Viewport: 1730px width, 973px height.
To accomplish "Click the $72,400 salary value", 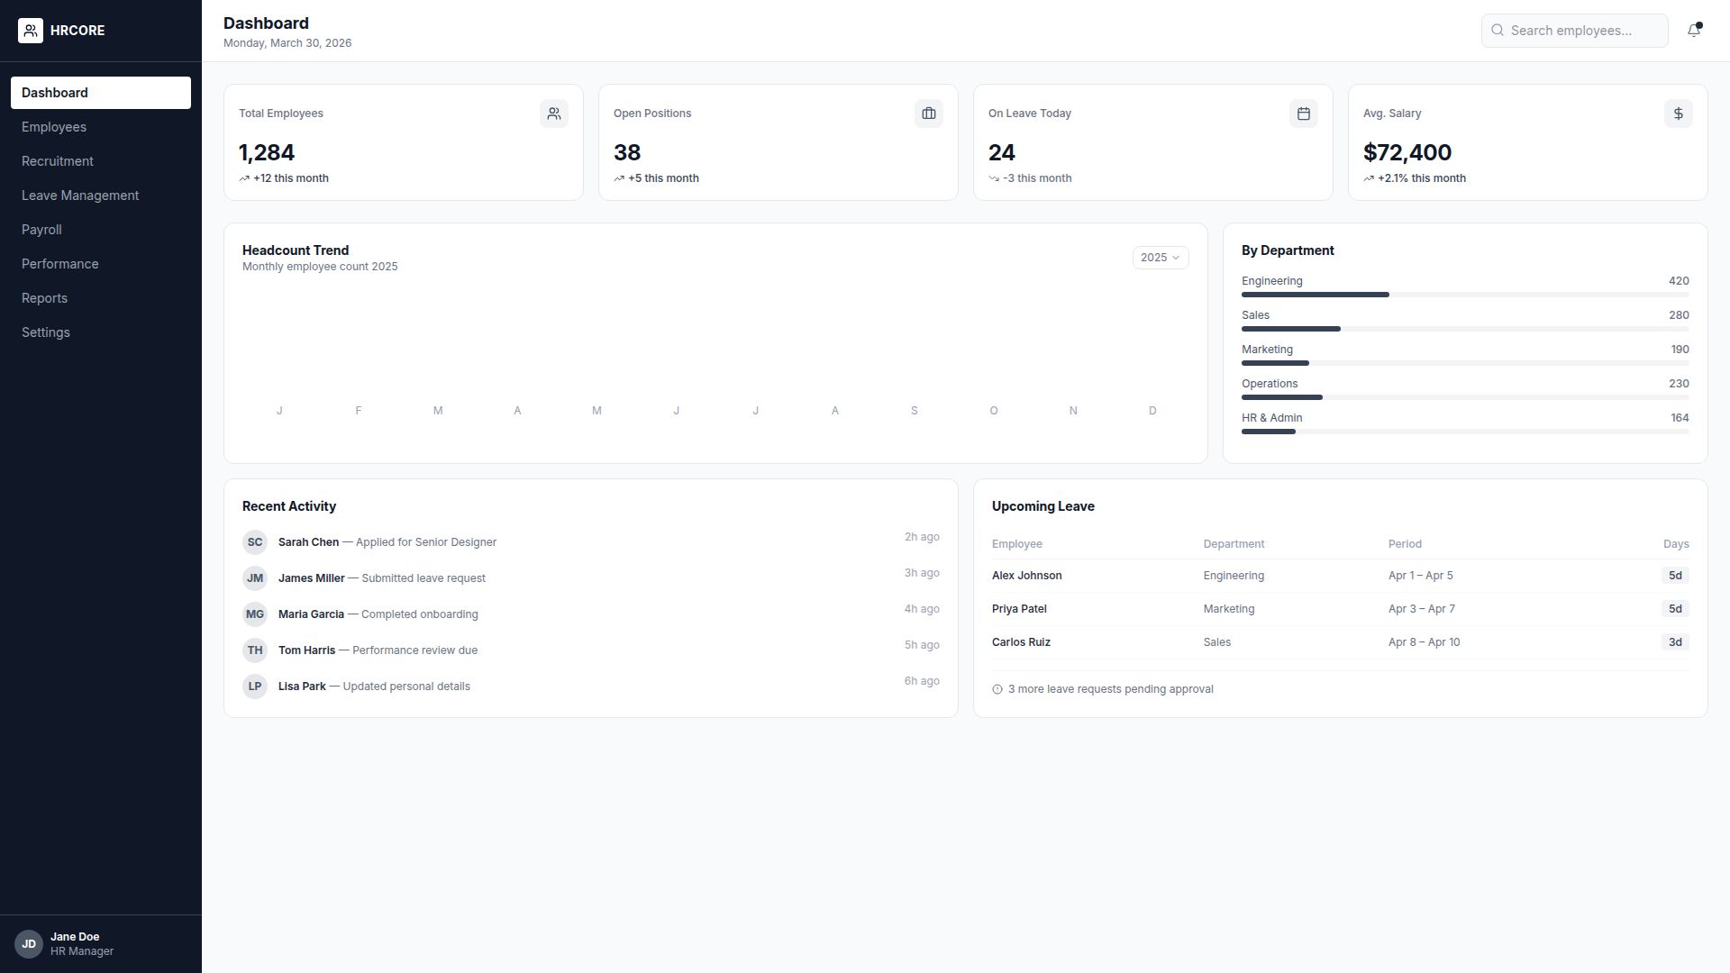I will coord(1407,153).
